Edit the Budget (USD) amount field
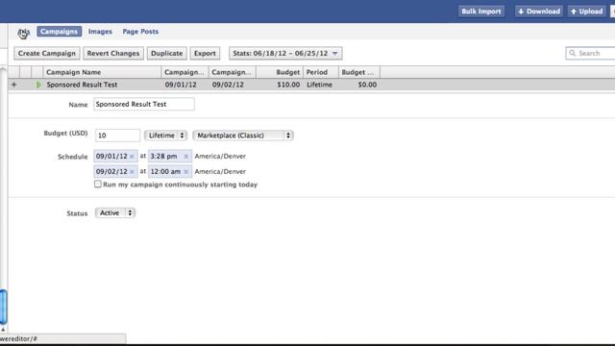Image resolution: width=615 pixels, height=346 pixels. tap(117, 136)
